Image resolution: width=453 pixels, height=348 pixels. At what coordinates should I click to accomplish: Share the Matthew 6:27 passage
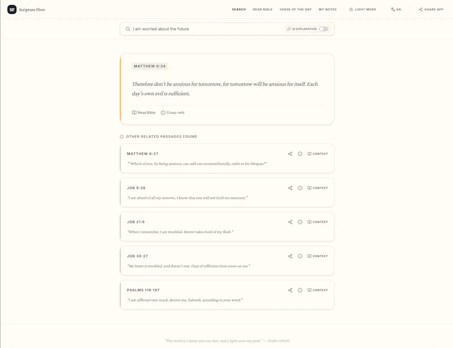click(x=290, y=154)
